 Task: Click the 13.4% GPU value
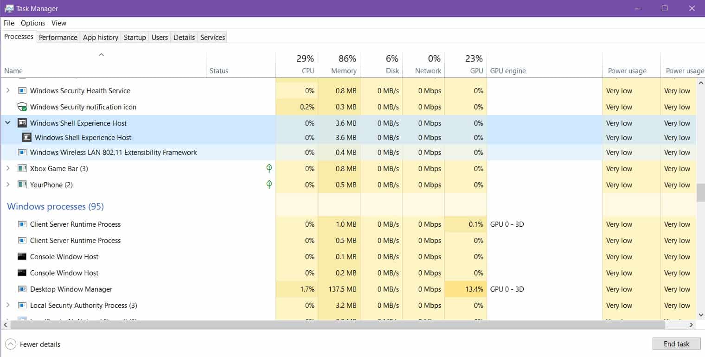474,289
